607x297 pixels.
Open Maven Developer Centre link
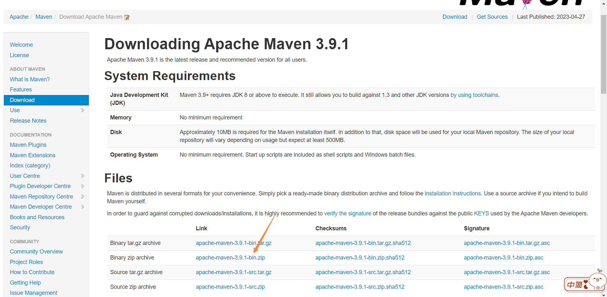coord(41,207)
